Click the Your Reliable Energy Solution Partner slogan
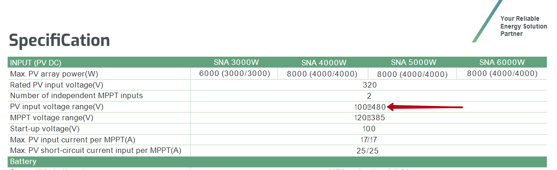Screen dimensions: 557x170 pos(523,26)
